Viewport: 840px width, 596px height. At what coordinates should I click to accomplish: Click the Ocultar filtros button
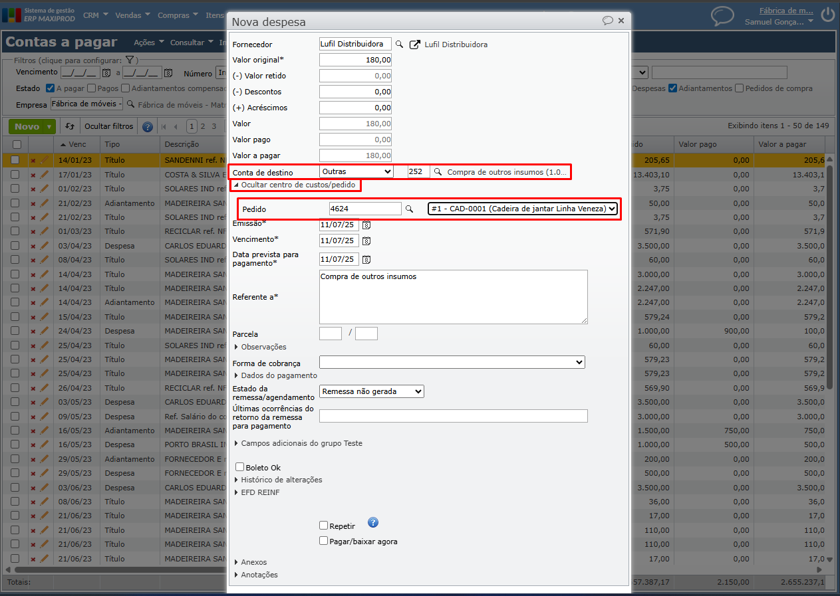(x=109, y=126)
